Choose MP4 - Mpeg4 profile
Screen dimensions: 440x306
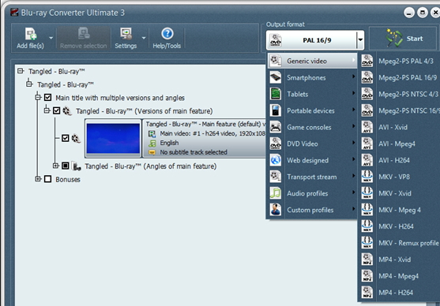coord(400,276)
